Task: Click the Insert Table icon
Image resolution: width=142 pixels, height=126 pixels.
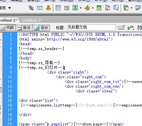Action: tap(58, 8)
